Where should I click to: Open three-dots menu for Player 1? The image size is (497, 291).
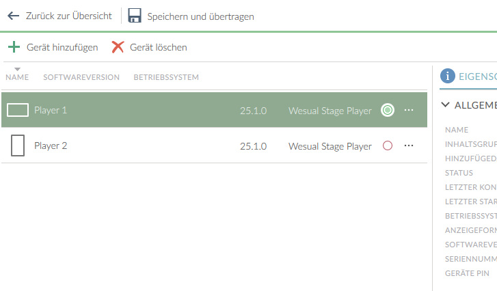[409, 110]
